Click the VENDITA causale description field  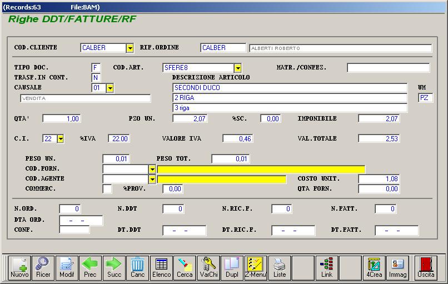coord(86,98)
